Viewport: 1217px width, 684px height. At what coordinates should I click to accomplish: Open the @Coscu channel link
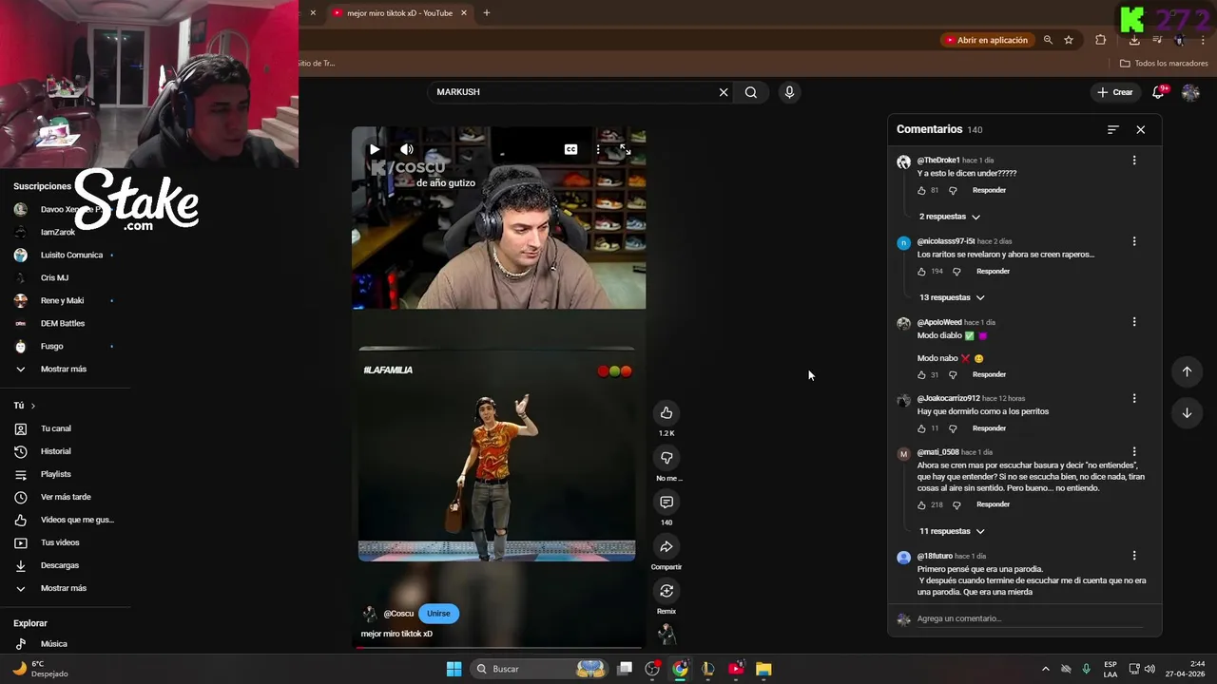click(398, 614)
